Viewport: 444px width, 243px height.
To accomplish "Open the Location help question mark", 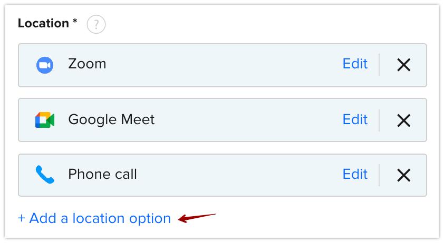I will coord(96,24).
